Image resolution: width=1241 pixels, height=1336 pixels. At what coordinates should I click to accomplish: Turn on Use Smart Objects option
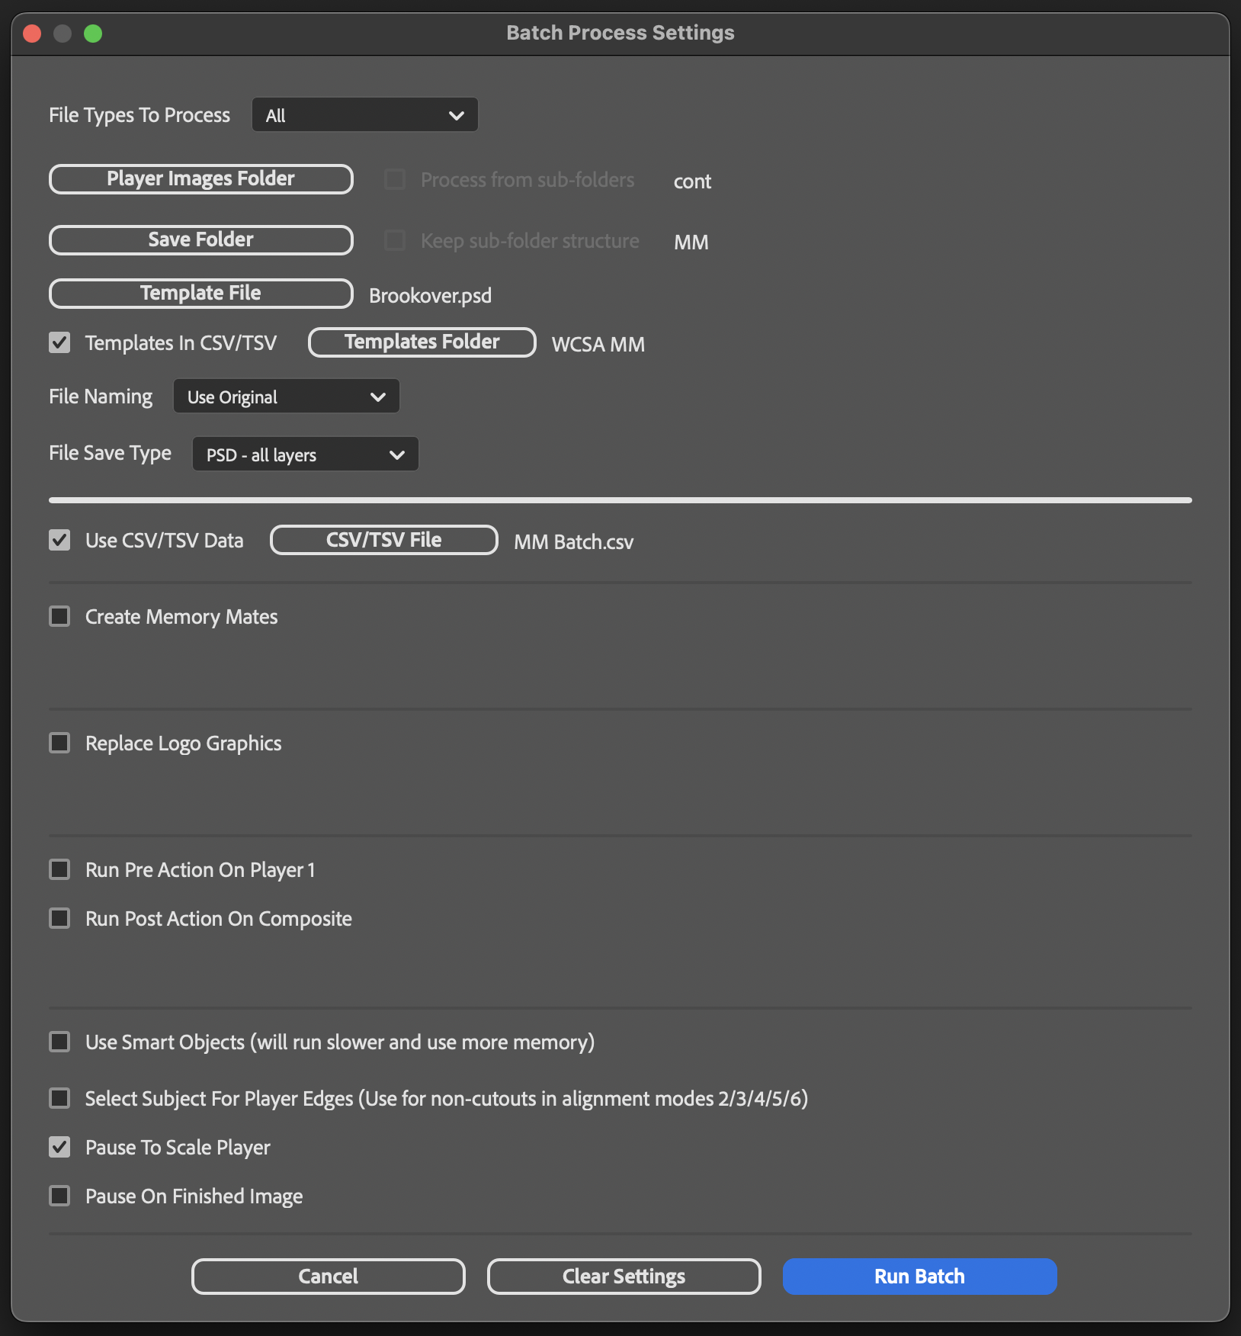pyautogui.click(x=59, y=1042)
